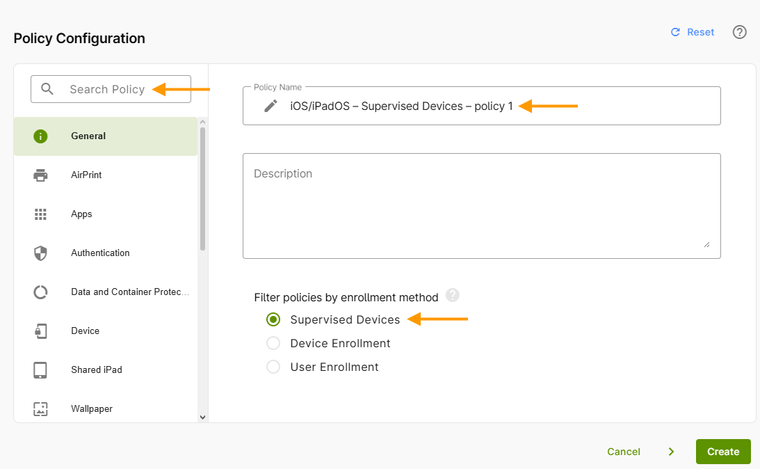This screenshot has height=469, width=760.
Task: Open the help question mark at top right
Action: pos(740,32)
